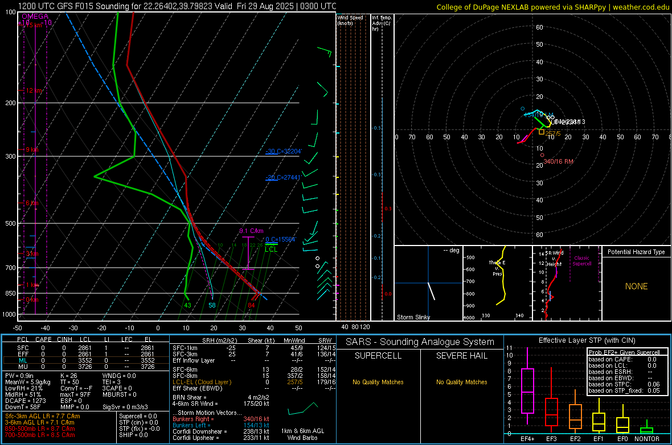Click the SARS - Sounding Analogue System heading

tap(420, 342)
